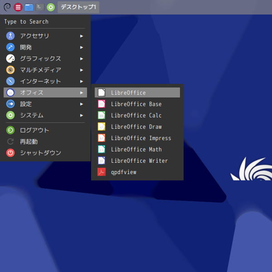Expand マルチメディア submenu arrow
This screenshot has height=272, width=272.
[81, 70]
